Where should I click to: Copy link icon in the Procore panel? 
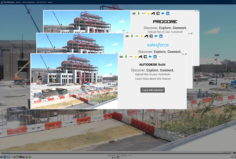coord(143,13)
